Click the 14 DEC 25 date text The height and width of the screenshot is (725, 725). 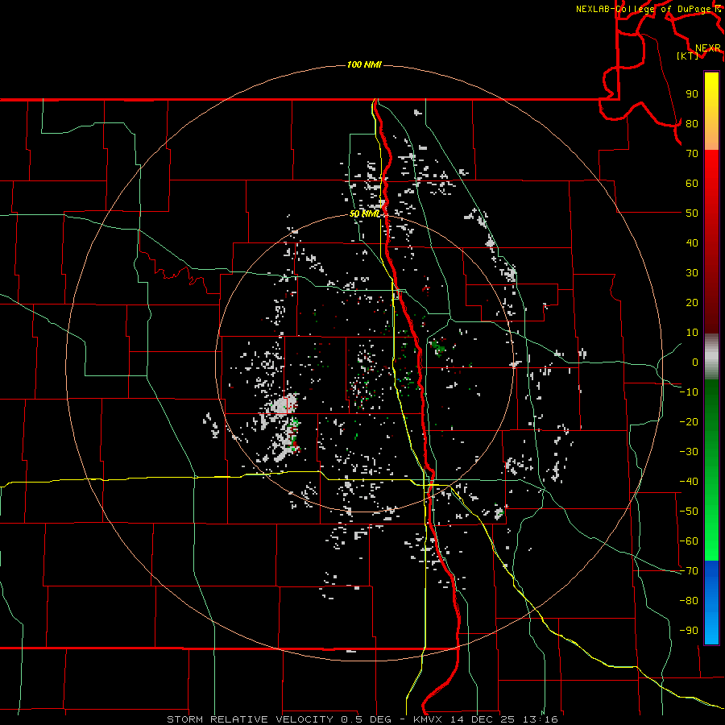point(483,719)
